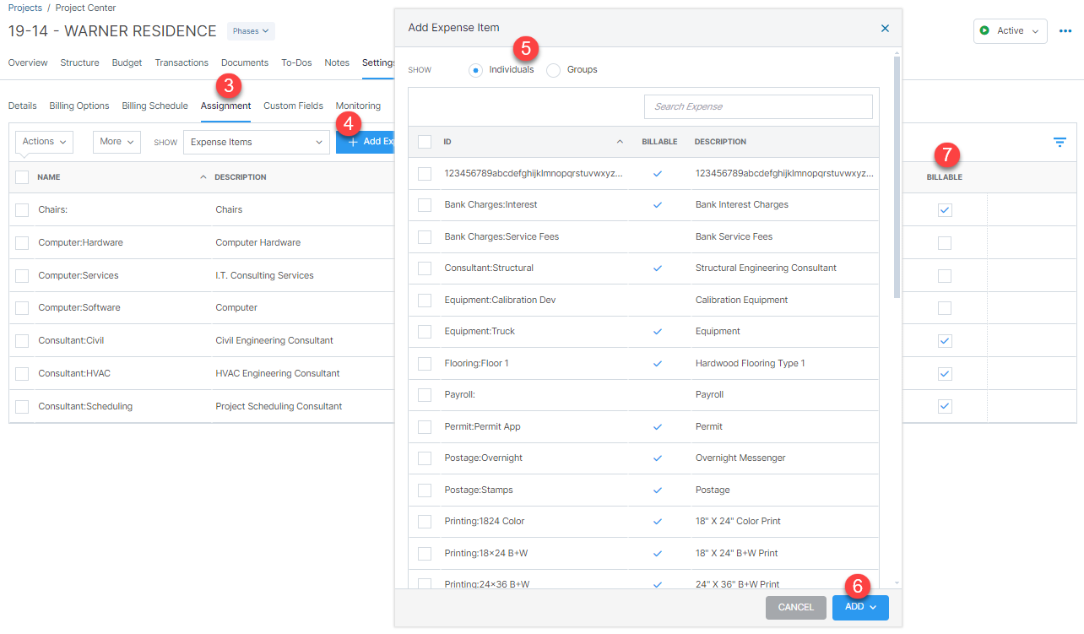The height and width of the screenshot is (634, 1084).
Task: Click the Description column header in dialog
Action: coord(720,142)
